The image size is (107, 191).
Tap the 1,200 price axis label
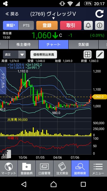(x=97, y=71)
